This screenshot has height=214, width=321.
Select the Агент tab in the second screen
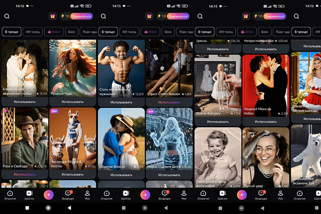coord(150,32)
